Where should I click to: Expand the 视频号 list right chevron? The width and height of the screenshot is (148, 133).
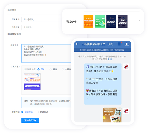pos(140,21)
